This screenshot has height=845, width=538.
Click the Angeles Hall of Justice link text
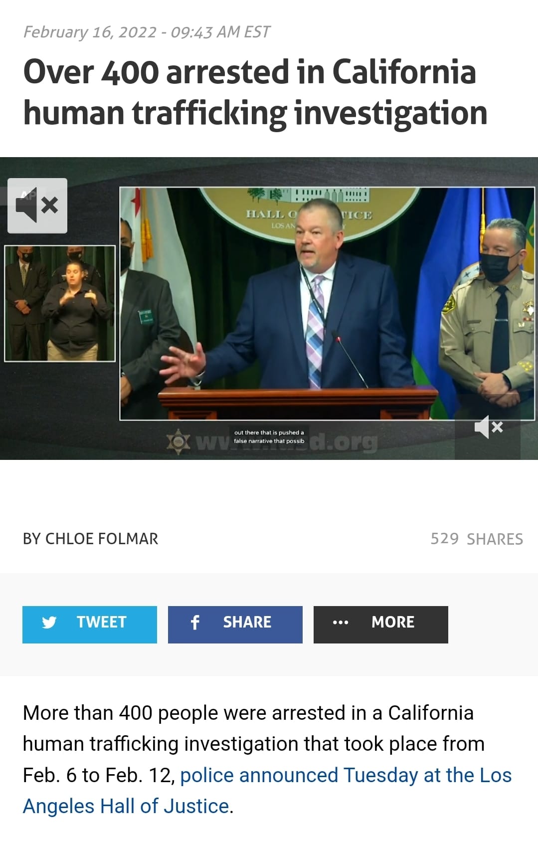(x=126, y=806)
